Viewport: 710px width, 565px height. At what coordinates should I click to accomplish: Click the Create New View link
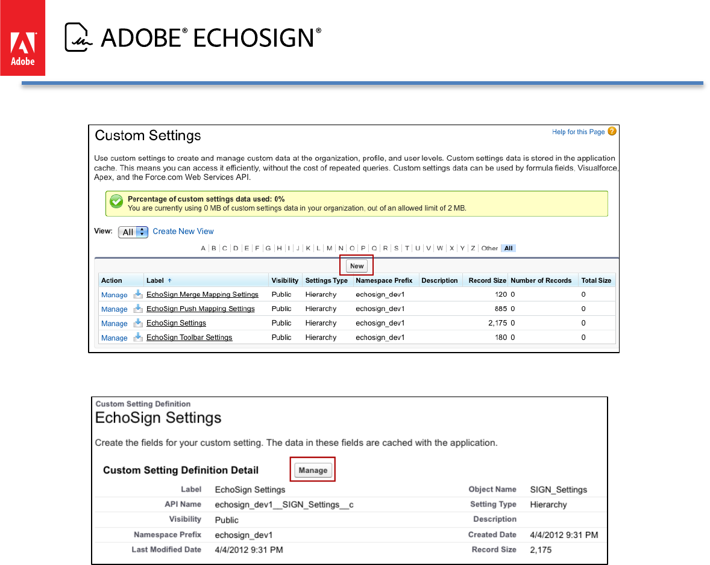coord(183,232)
